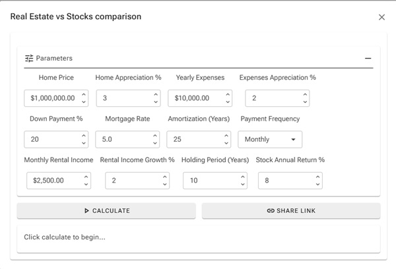Viewport: 396px width, 269px height.
Task: Click the Parameters sliders icon
Action: 29,58
